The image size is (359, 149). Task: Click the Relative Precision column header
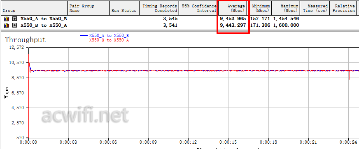344,8
